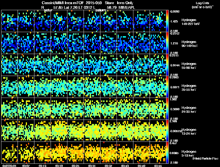Click the Hydrogen 13-24 keV row label
The height and width of the screenshot is (167, 220).
click(x=189, y=132)
